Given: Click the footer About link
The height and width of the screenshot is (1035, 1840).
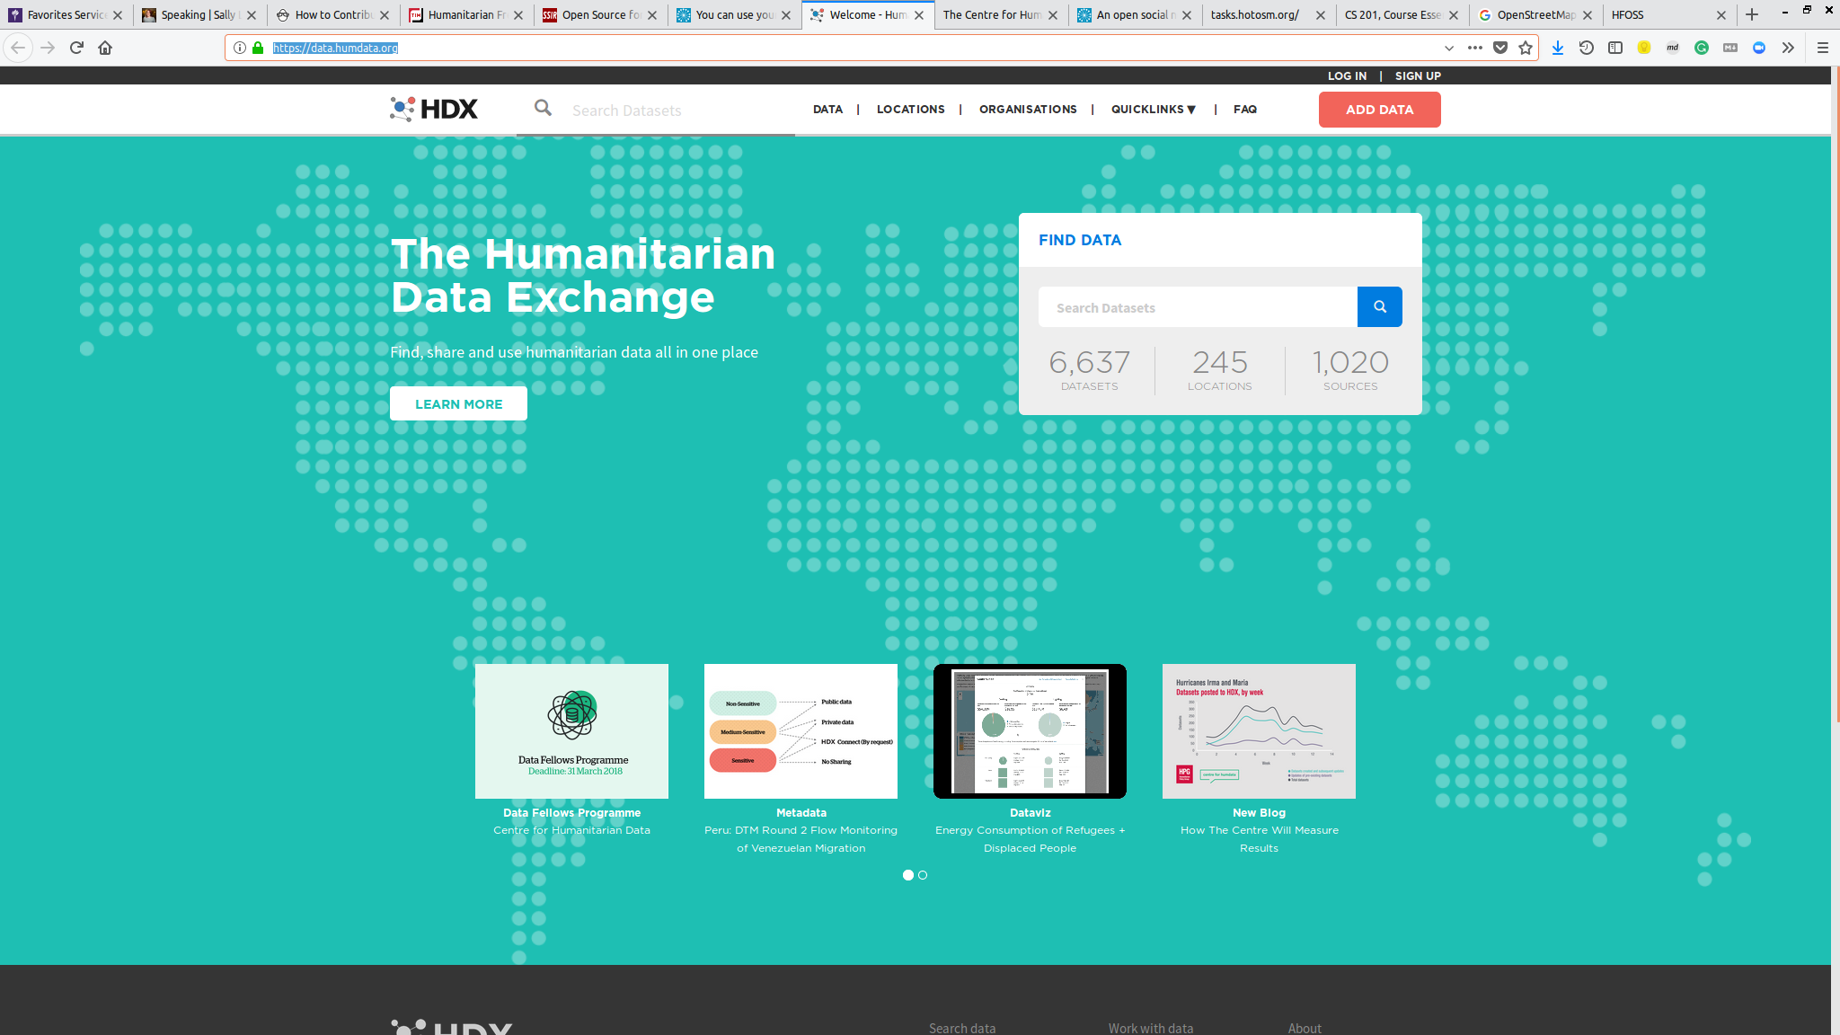Looking at the screenshot, I should tap(1305, 1028).
